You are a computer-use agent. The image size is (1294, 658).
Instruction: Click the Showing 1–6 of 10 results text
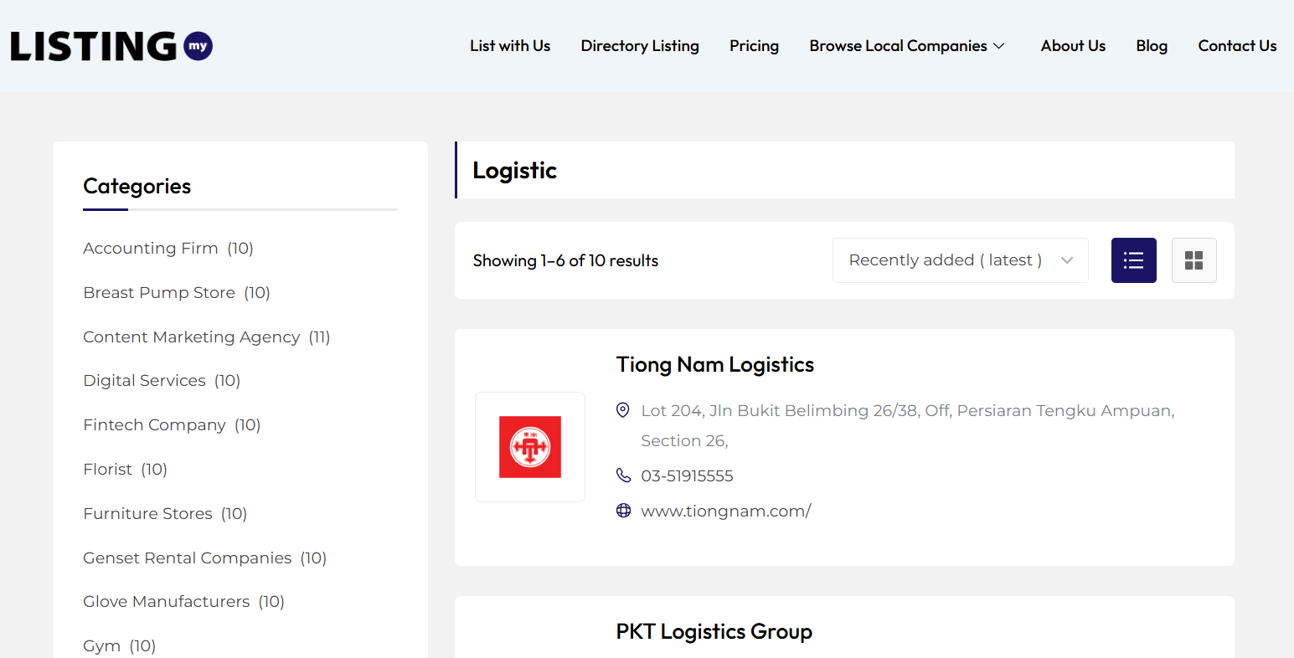(x=565, y=260)
